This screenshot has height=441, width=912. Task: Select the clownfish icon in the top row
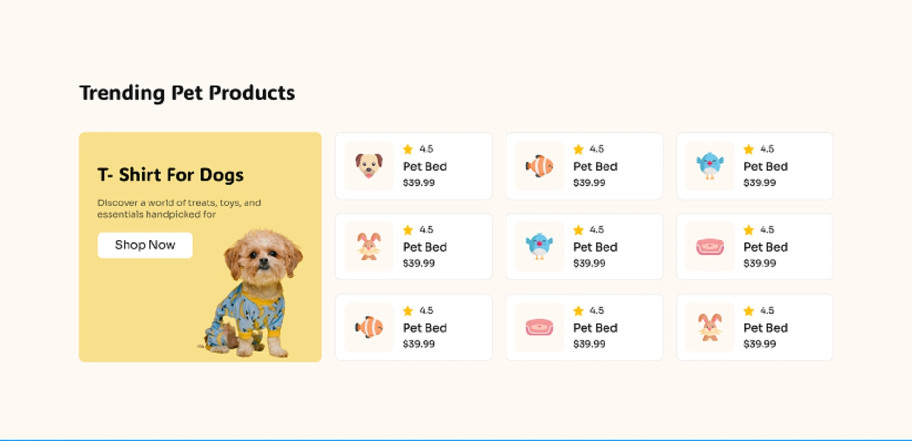point(539,166)
